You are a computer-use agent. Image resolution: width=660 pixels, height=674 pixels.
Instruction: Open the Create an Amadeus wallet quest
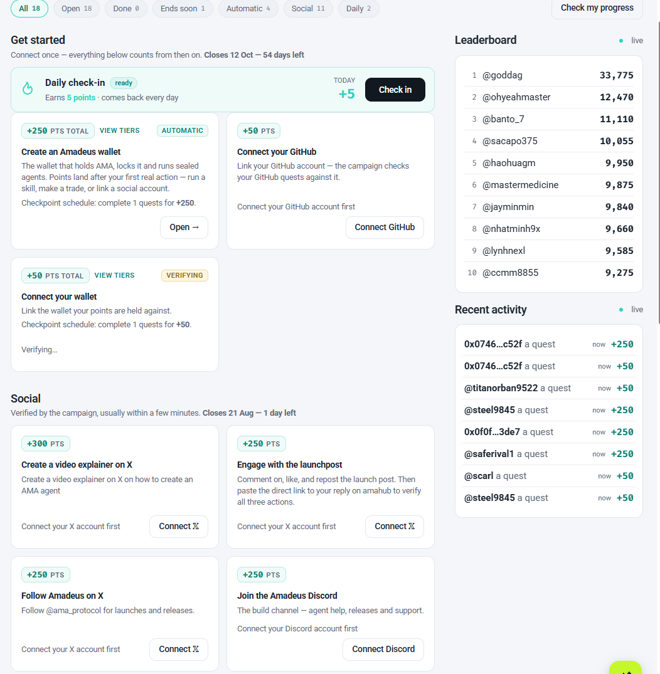pos(184,228)
